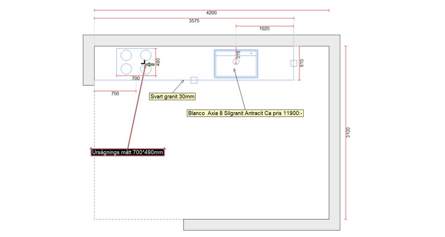The image size is (445, 237).
Task: Click the top-left hob burner circle
Action: pos(126,55)
